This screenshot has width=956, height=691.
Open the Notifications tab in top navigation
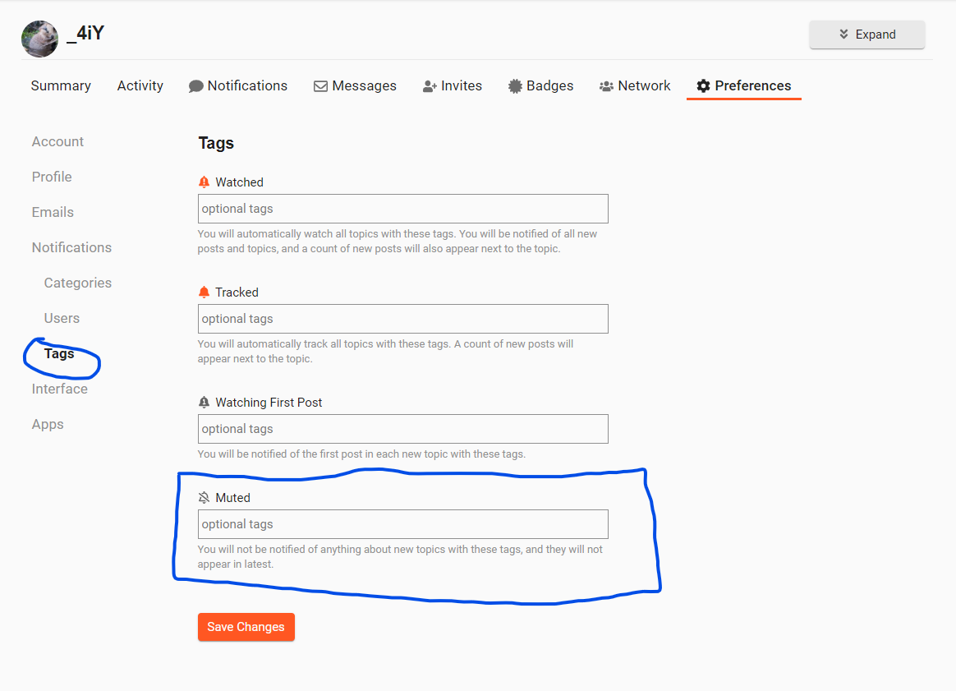(238, 86)
